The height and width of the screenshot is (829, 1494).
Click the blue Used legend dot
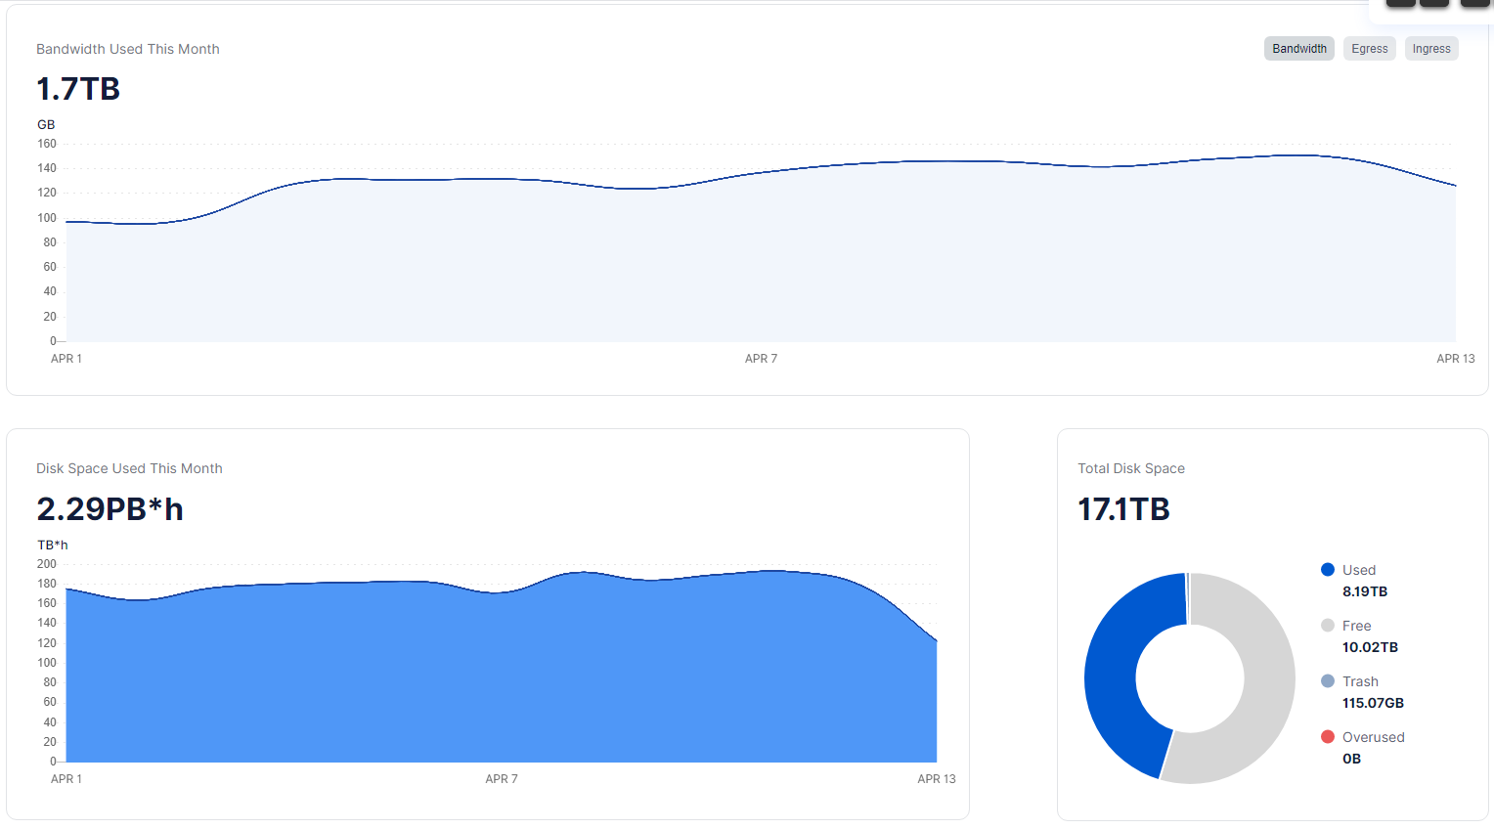pyautogui.click(x=1327, y=570)
